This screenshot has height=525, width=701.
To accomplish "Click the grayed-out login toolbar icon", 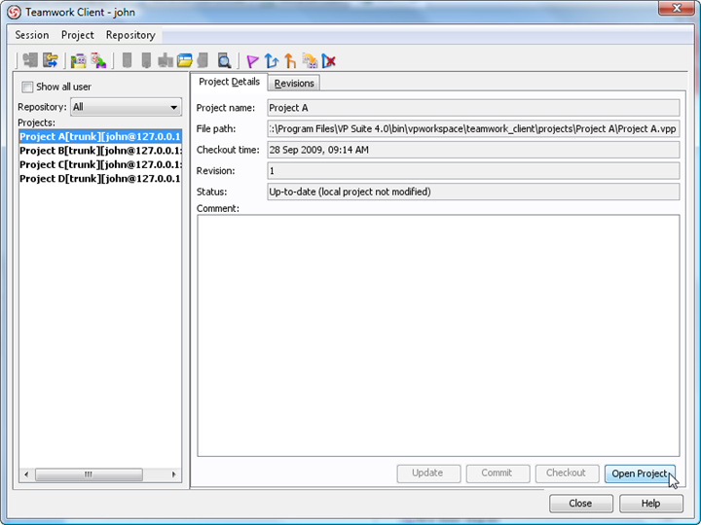I will tap(30, 60).
